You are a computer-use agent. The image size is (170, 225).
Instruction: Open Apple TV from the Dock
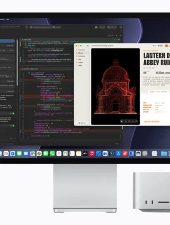click(85, 153)
